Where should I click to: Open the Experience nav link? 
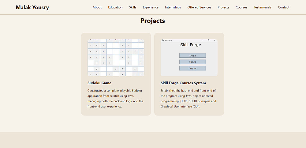click(x=151, y=7)
